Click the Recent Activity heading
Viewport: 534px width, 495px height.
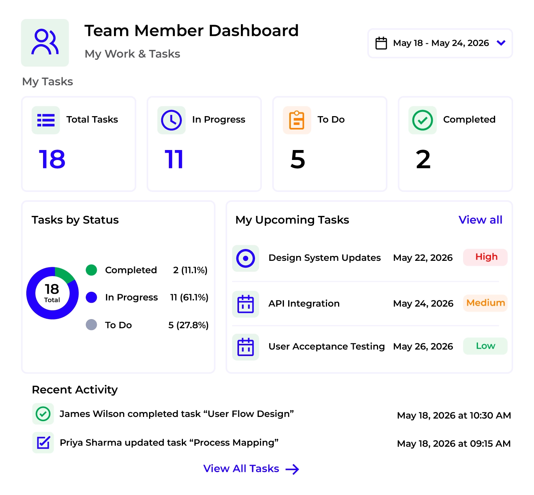click(75, 390)
